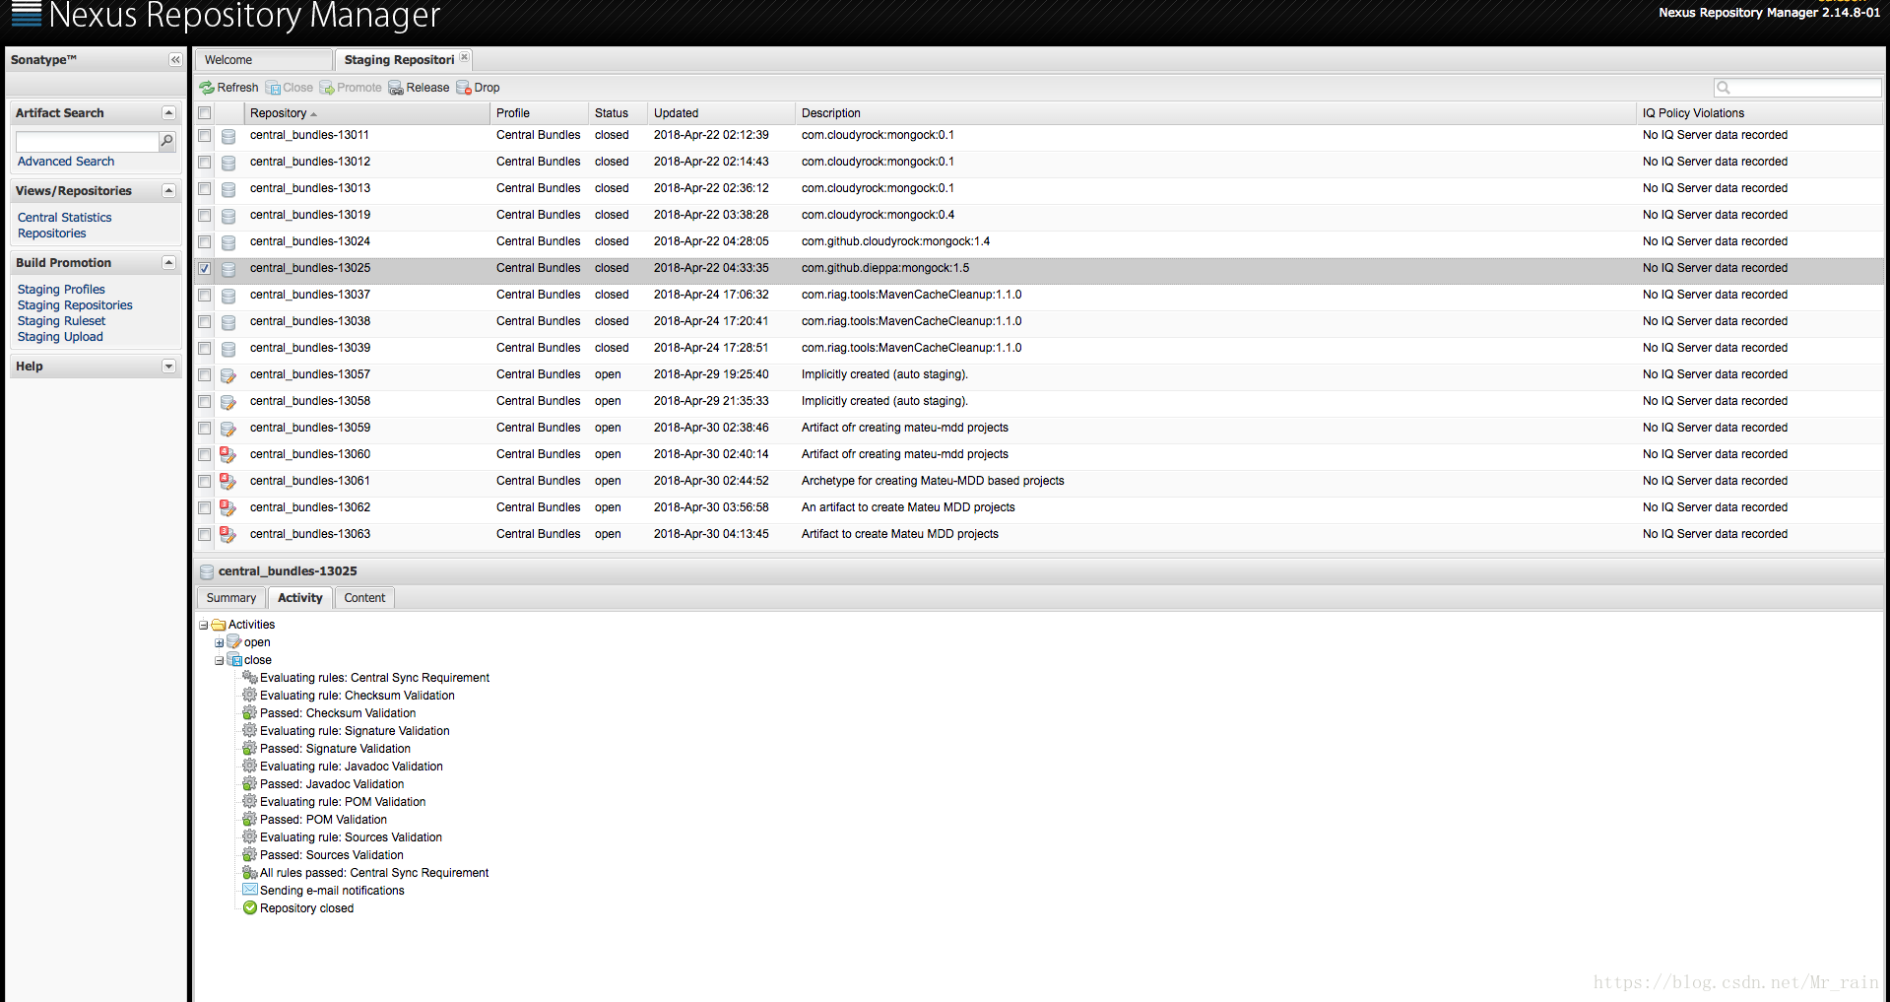Select the central_bundles-13062 row name

pos(310,507)
